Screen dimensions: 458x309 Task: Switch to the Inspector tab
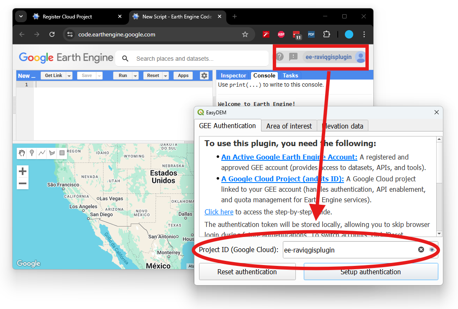(233, 76)
